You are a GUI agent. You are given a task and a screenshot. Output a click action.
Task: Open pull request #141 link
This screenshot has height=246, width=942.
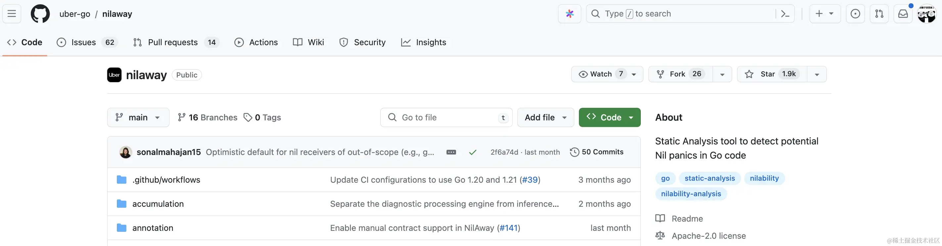tap(508, 228)
